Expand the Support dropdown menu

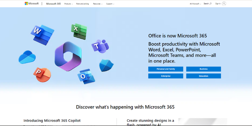(x=110, y=4)
